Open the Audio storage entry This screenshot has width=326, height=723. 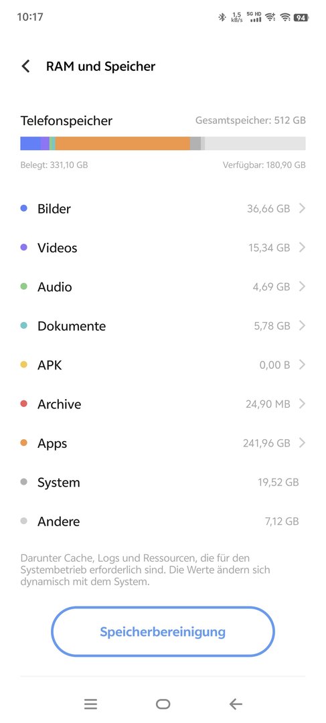click(x=163, y=287)
